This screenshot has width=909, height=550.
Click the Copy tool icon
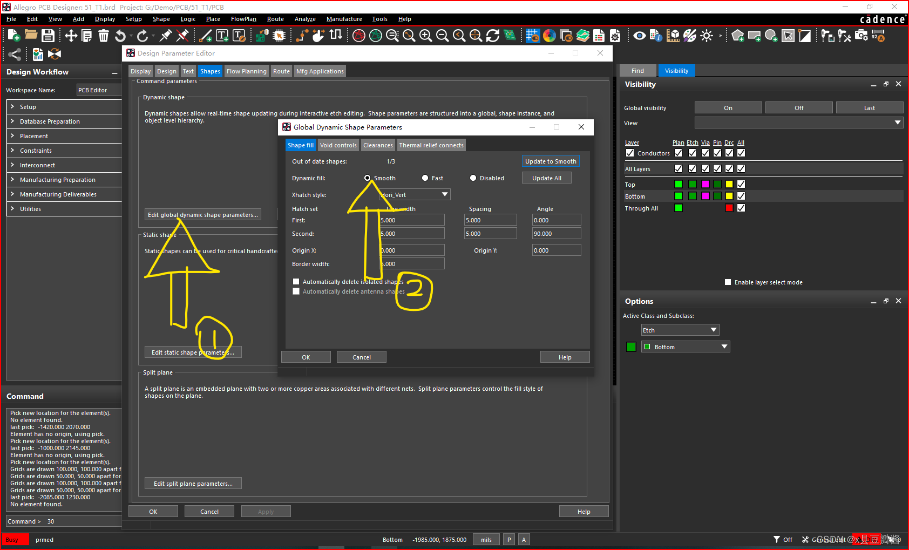86,36
